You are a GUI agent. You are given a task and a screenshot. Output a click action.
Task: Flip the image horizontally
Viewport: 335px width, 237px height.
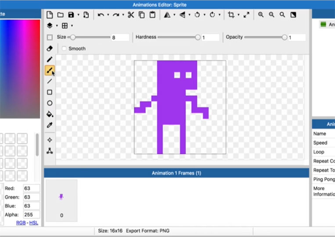(167, 15)
